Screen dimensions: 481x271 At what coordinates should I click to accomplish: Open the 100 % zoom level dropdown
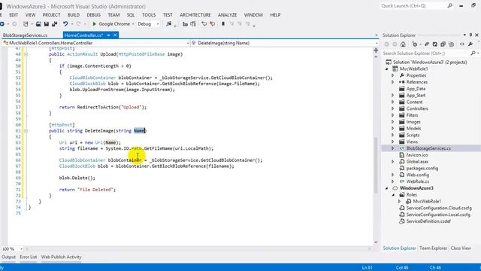[x=21, y=249]
